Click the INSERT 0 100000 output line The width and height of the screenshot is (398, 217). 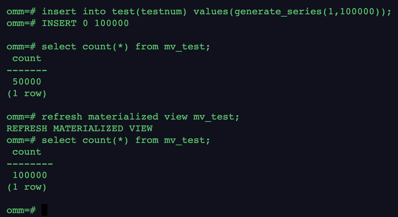click(85, 23)
